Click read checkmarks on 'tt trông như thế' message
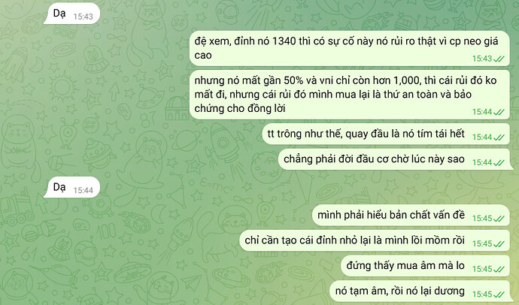The image size is (519, 305). 499,137
